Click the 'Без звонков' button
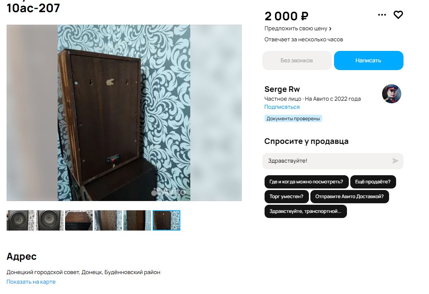 [297, 60]
